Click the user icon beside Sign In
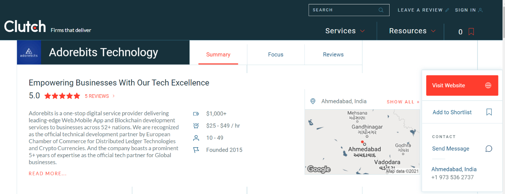This screenshot has height=194, width=505. [x=480, y=10]
